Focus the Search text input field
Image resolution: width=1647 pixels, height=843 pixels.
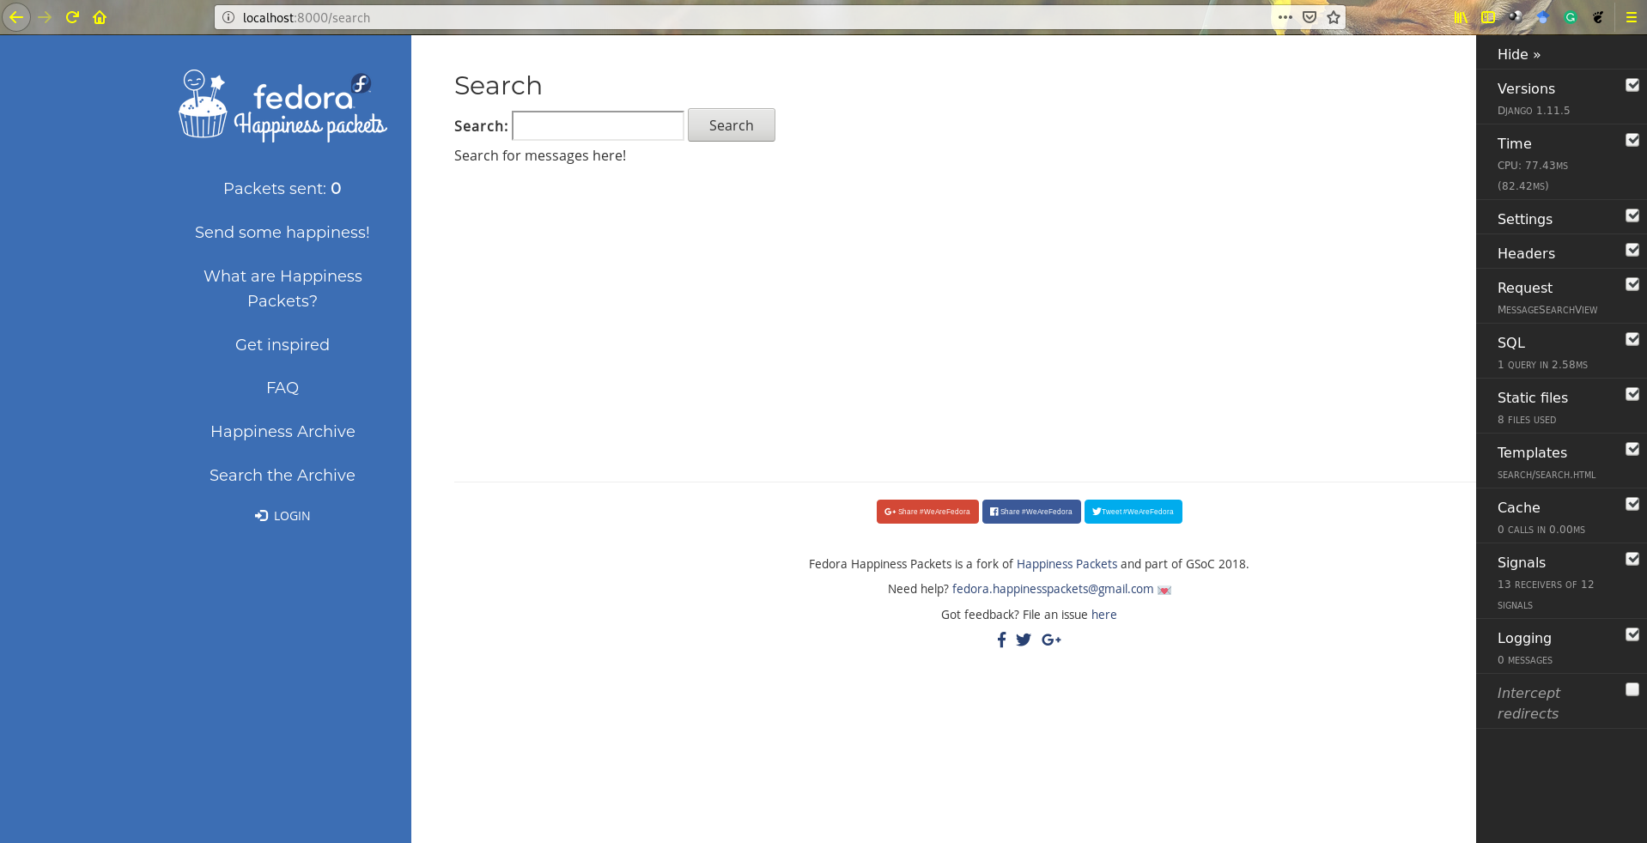coord(598,125)
